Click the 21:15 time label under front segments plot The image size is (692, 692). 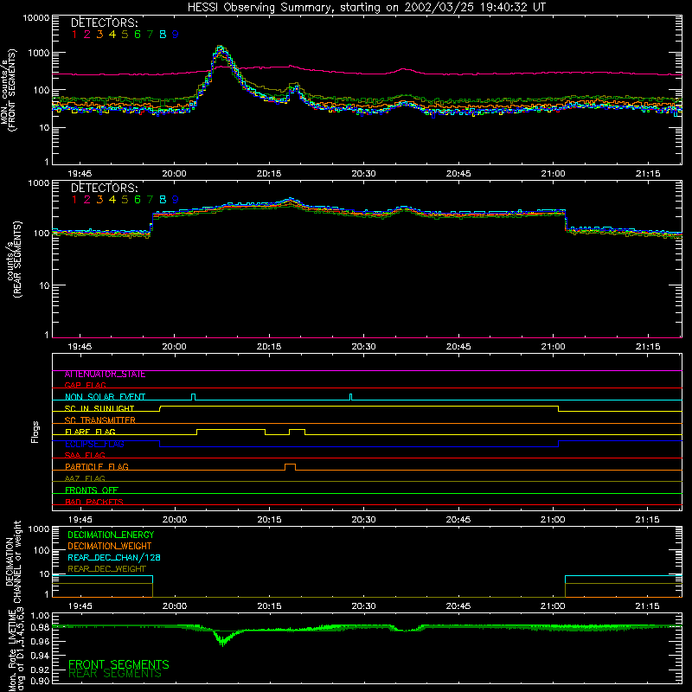647,174
